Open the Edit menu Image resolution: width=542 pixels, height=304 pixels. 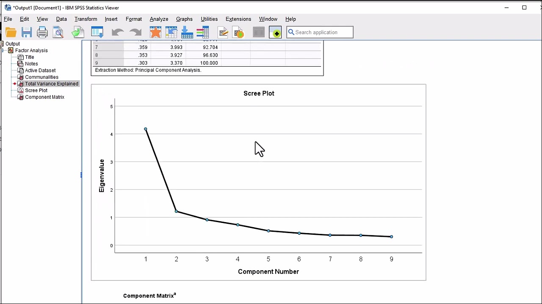(x=25, y=19)
